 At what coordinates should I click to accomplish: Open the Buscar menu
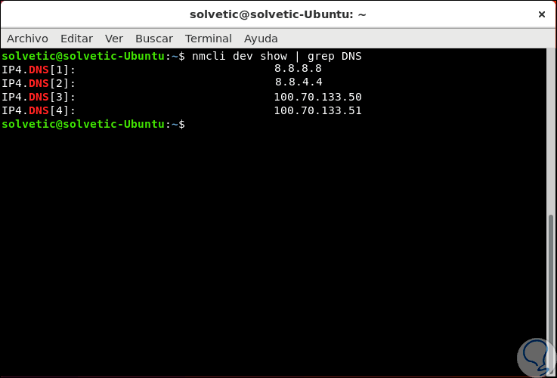click(154, 39)
